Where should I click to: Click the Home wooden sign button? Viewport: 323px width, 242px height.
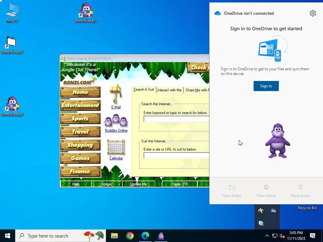coord(80,92)
